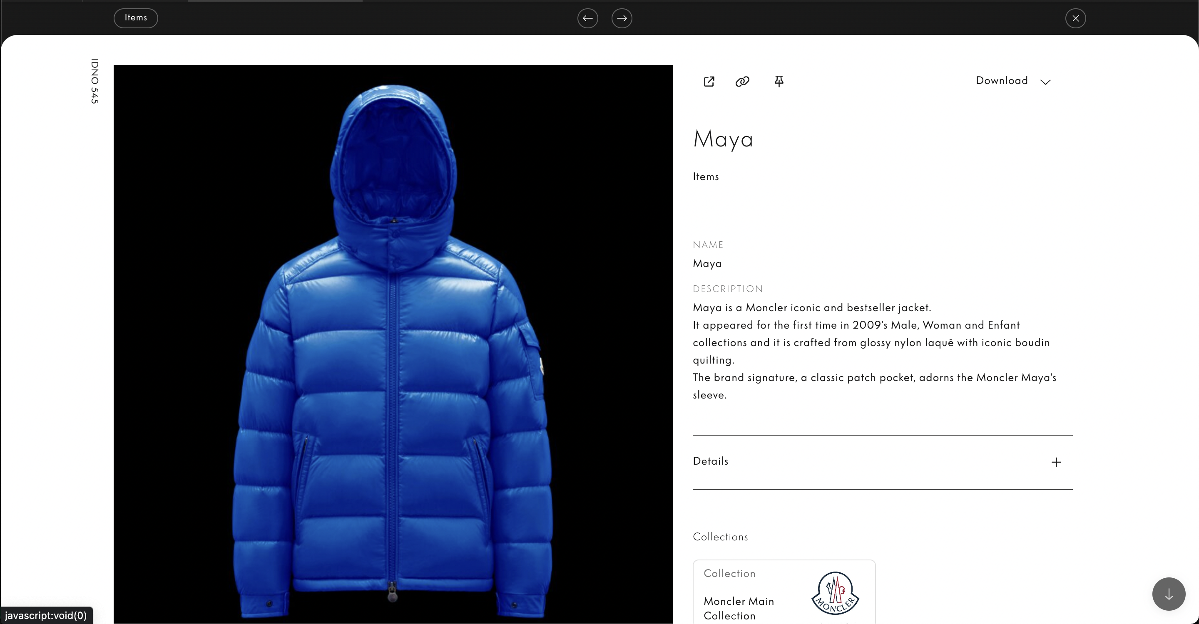Open the Download dropdown chevron
1199x624 pixels.
tap(1045, 82)
